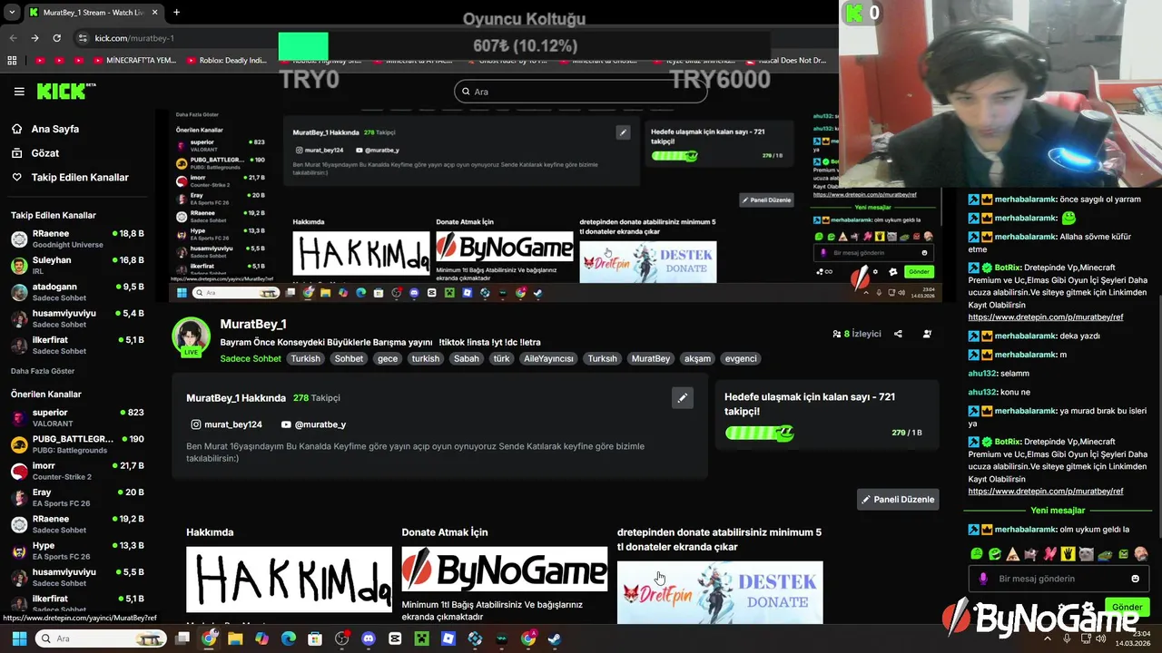
Task: Click the follow user icon beside share
Action: point(927,334)
